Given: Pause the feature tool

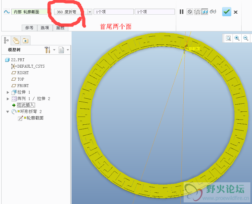Looking at the screenshot, I should pyautogui.click(x=182, y=12).
